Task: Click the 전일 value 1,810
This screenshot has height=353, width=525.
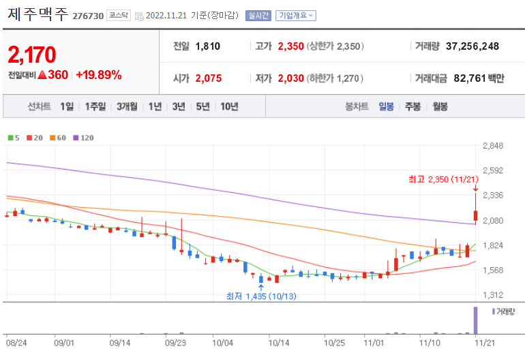Action: pyautogui.click(x=207, y=46)
